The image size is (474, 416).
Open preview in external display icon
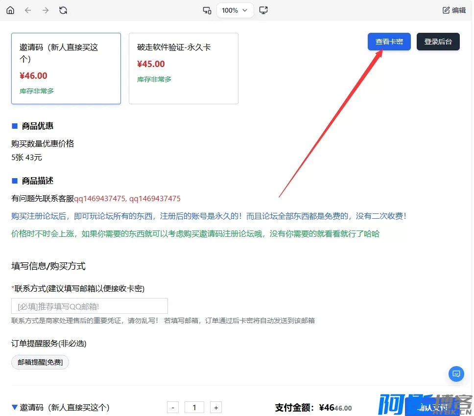263,10
